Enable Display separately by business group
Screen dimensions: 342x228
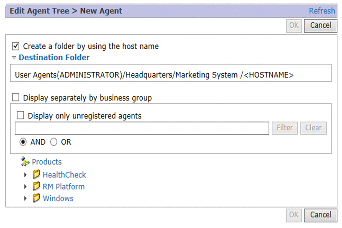(15, 98)
